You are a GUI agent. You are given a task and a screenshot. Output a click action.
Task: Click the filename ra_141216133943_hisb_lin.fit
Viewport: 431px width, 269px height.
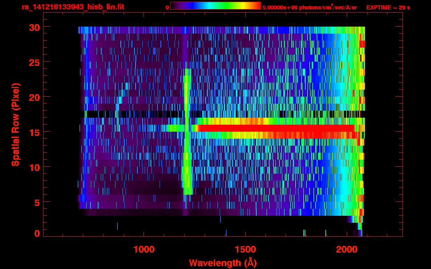point(73,7)
